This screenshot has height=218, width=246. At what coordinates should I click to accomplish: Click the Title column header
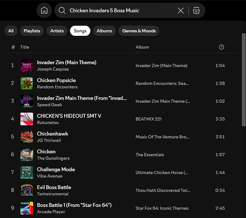(x=24, y=47)
